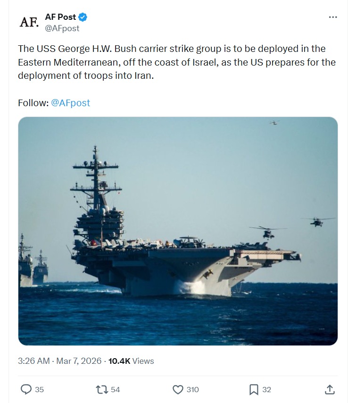
Task: Click the word Follow in the post
Action: pos(33,103)
